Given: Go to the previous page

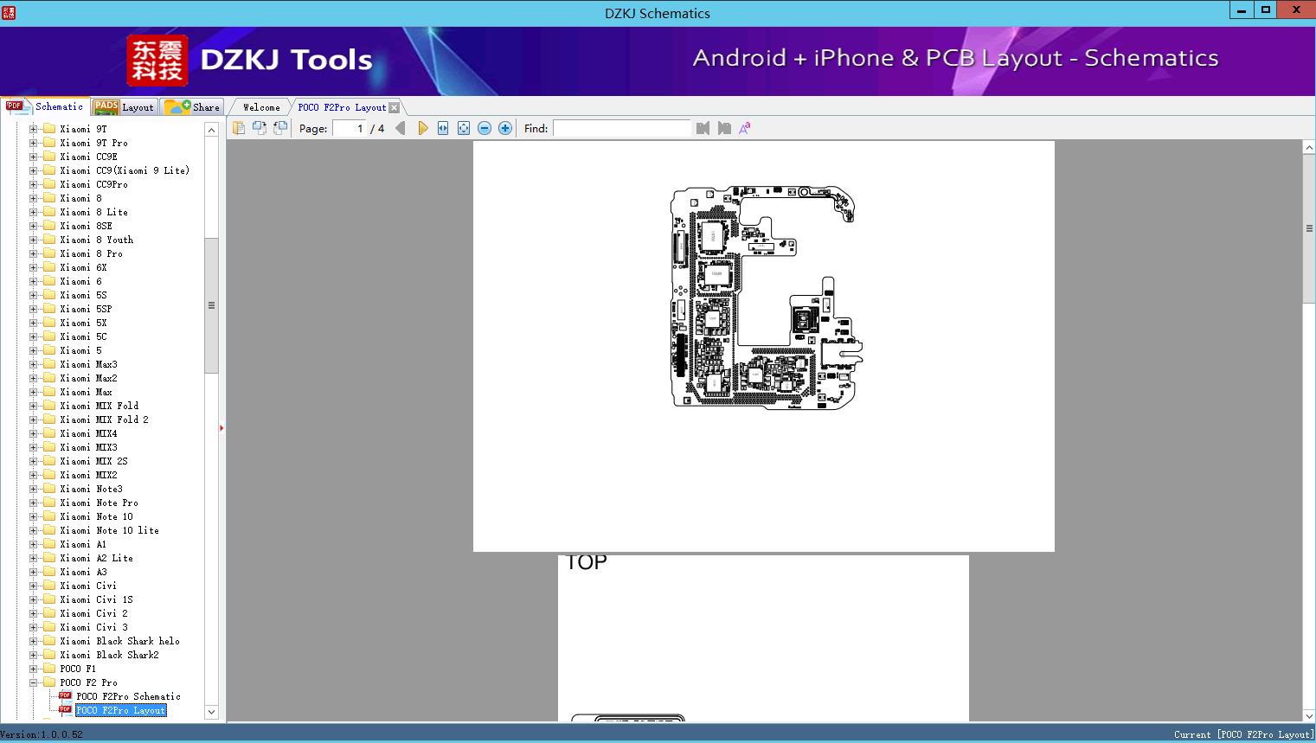Looking at the screenshot, I should 400,128.
